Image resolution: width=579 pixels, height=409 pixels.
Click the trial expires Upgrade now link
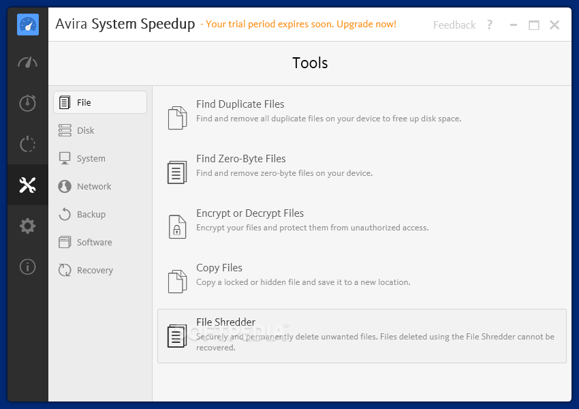298,24
